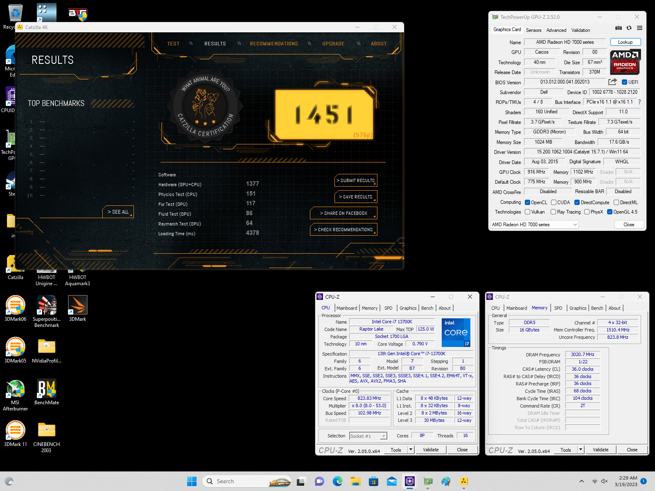Viewport: 655px width, 491px height.
Task: Click CHECK RECOMMENDATIONS
Action: (x=343, y=230)
